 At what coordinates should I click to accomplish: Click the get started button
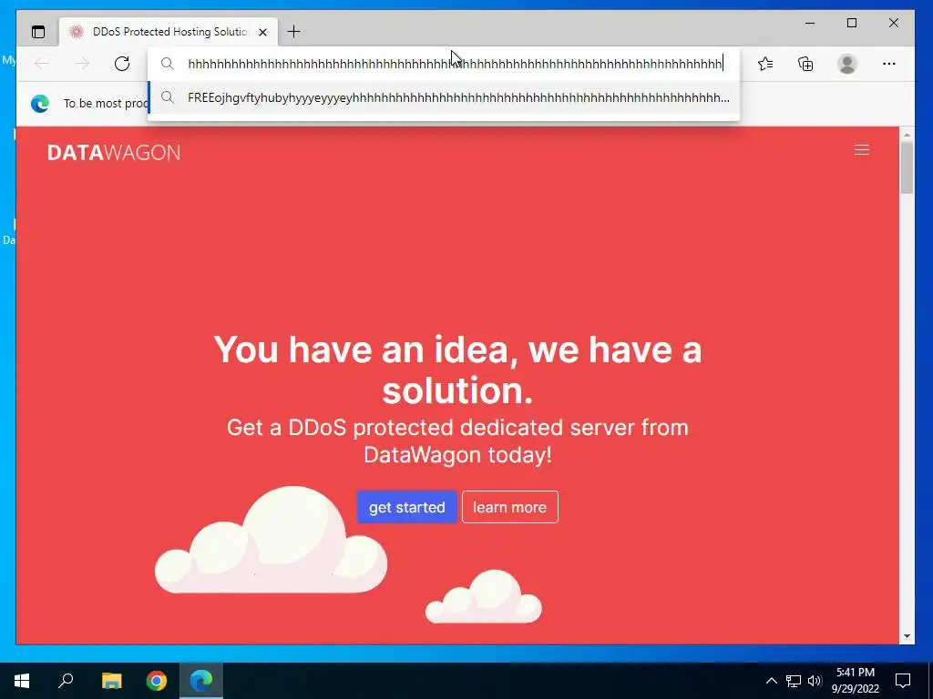point(407,507)
